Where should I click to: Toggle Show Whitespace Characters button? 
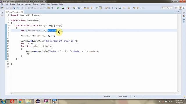(112, 8)
